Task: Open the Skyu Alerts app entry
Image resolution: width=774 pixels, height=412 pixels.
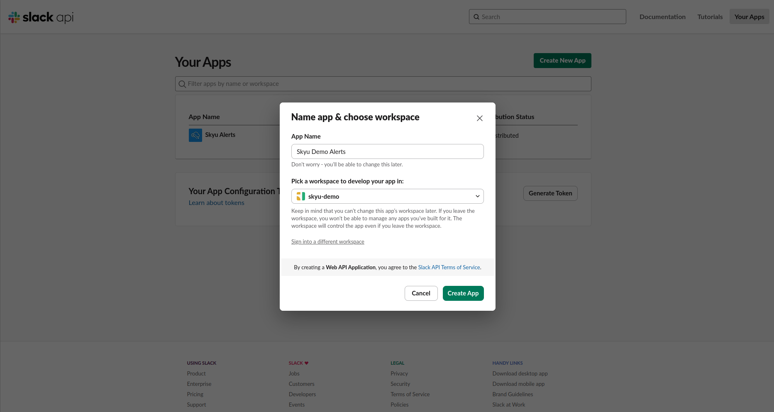Action: [x=220, y=135]
